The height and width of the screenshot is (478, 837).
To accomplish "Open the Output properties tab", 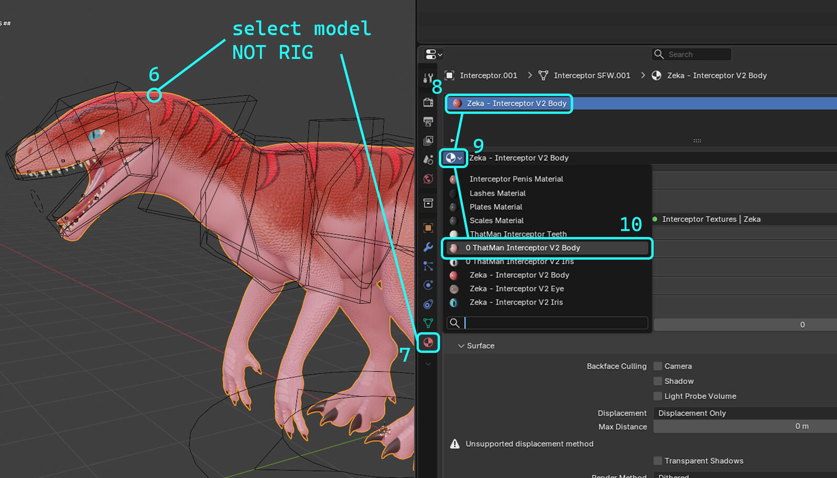I will 428,122.
